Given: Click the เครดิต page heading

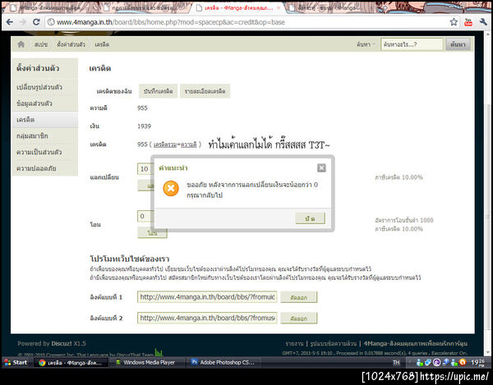Looking at the screenshot, I should click(100, 68).
